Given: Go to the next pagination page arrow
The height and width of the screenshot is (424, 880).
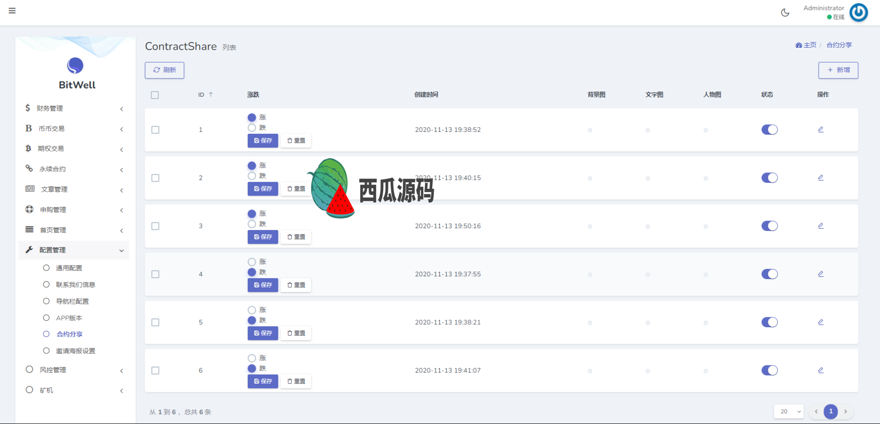Looking at the screenshot, I should (845, 411).
